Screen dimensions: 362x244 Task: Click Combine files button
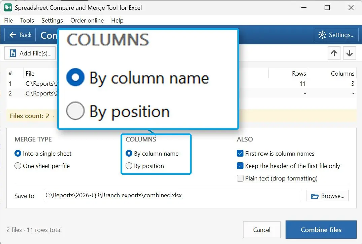point(321,230)
